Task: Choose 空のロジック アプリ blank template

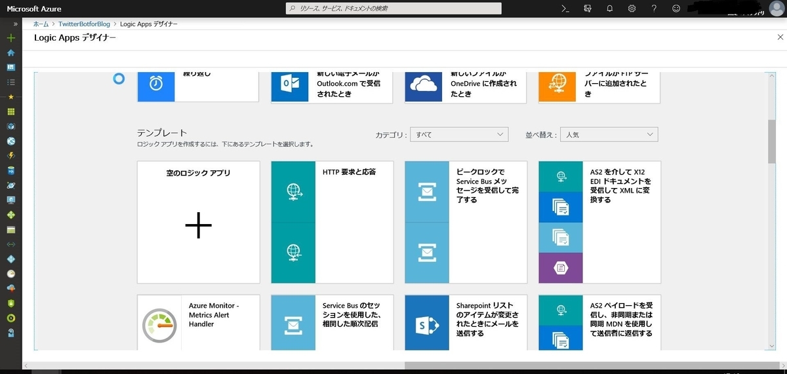Action: [198, 222]
